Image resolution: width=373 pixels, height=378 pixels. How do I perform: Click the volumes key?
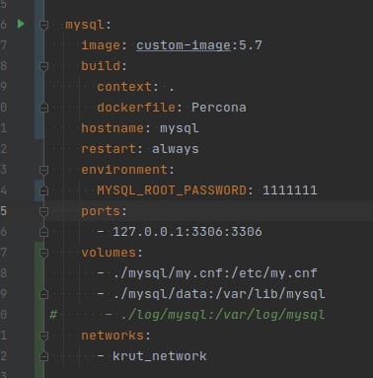pyautogui.click(x=109, y=253)
